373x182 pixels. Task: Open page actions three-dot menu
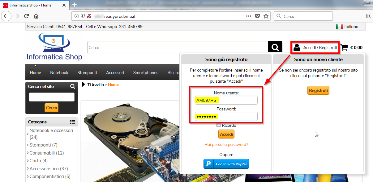pos(249,16)
